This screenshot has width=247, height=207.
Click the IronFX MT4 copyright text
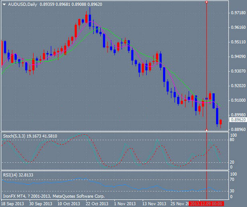[54, 197]
